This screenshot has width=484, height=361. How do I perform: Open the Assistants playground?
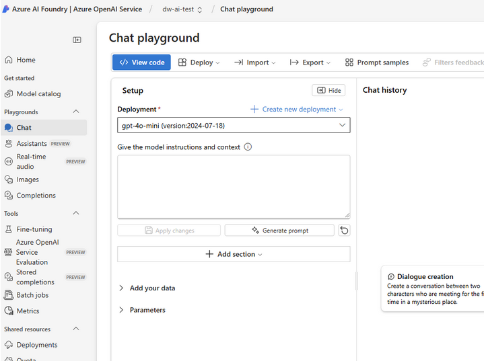pos(38,144)
